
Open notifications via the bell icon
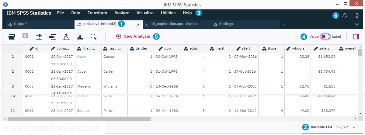tap(345, 16)
